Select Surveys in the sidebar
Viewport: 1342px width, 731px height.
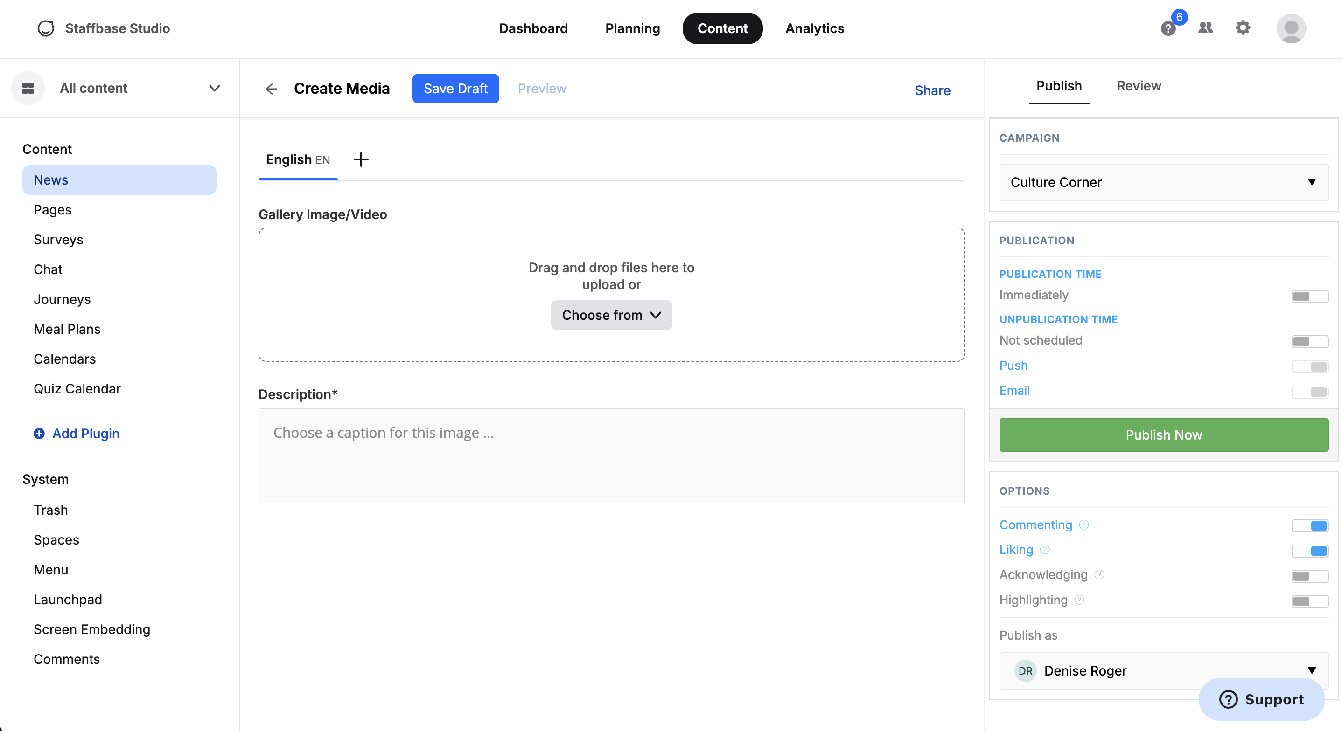pyautogui.click(x=58, y=240)
